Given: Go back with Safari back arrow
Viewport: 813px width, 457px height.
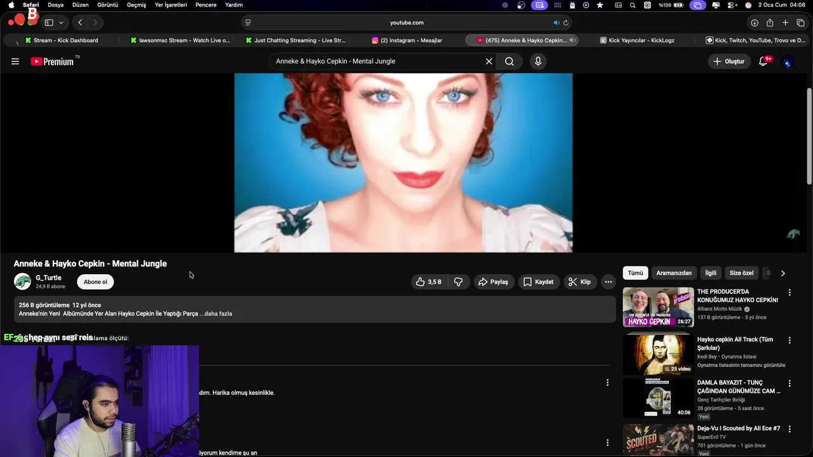Looking at the screenshot, I should [80, 22].
